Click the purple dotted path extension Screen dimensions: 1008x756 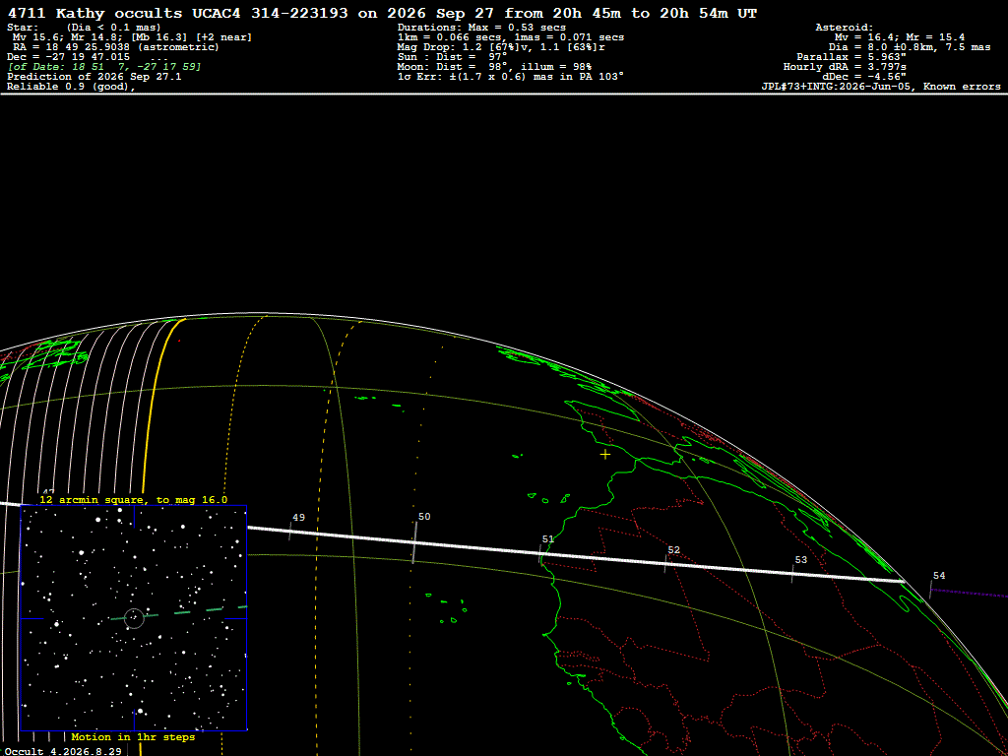pyautogui.click(x=970, y=593)
